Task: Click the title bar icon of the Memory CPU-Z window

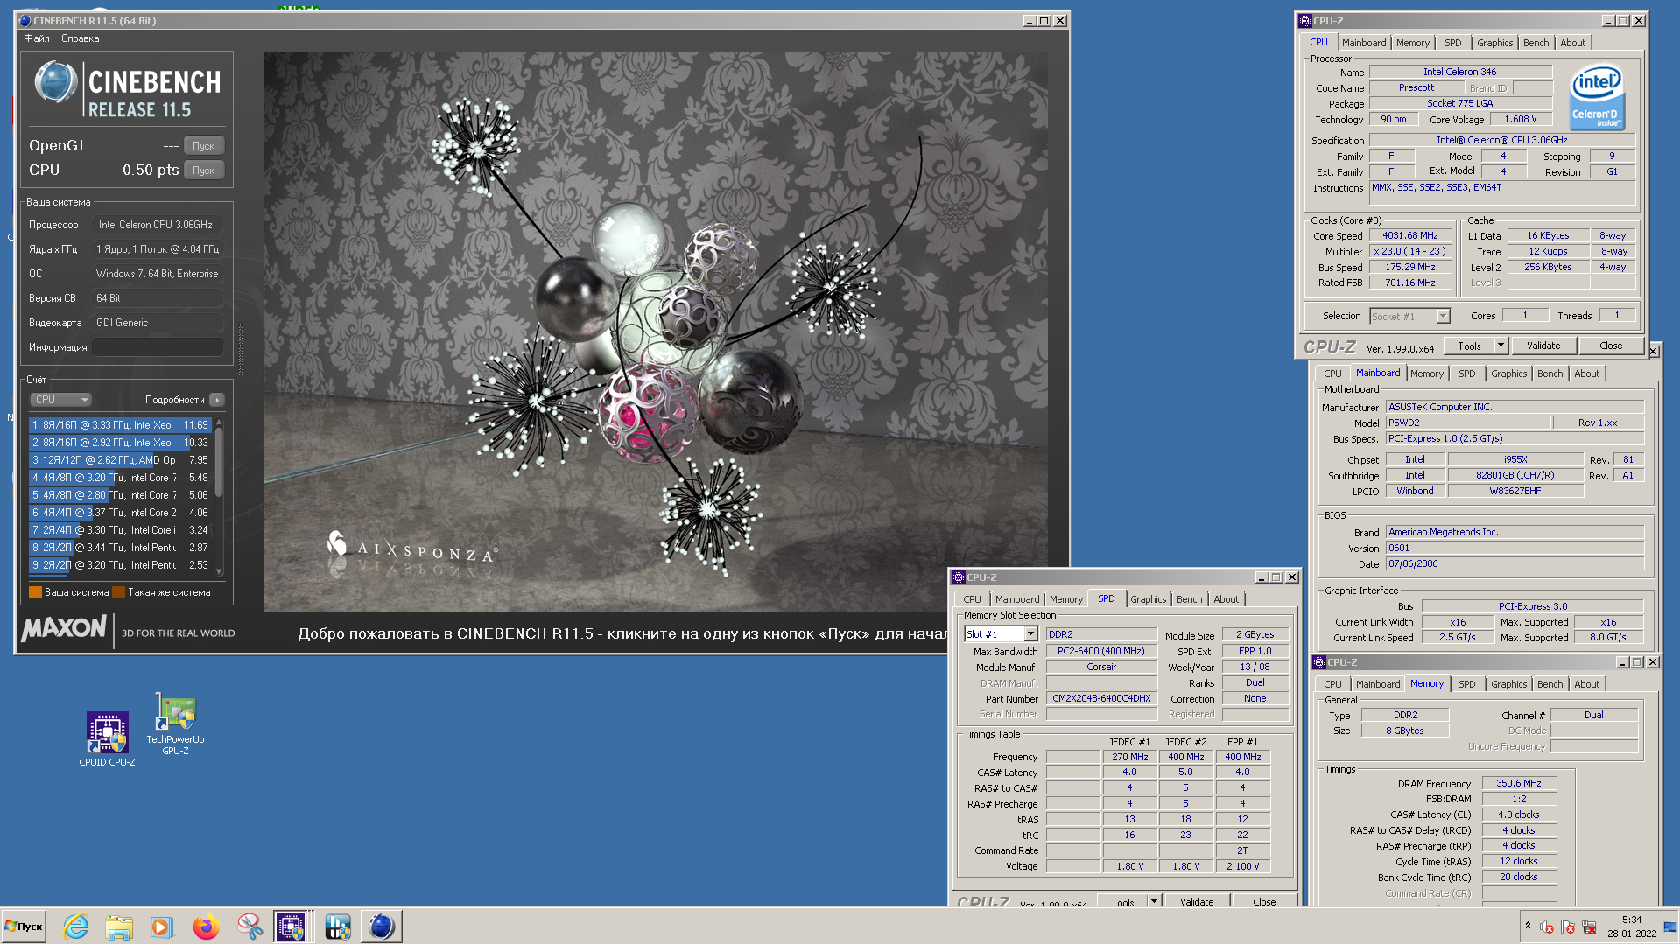Action: [x=1319, y=662]
